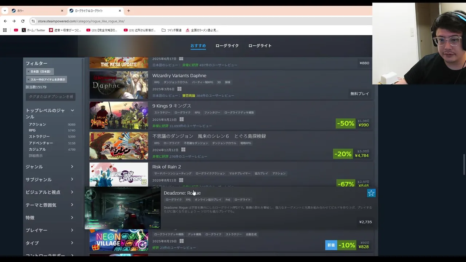466x262 pixels.
Task: Open the tab search dropdown arrow
Action: click(x=5, y=11)
